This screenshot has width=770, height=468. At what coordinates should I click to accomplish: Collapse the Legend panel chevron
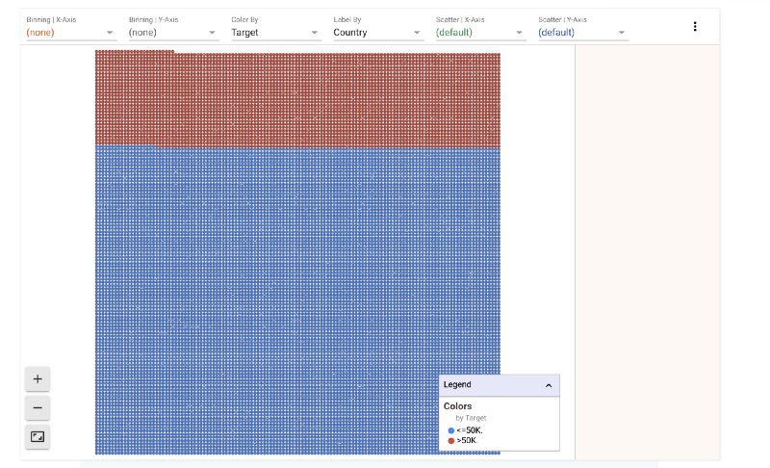pyautogui.click(x=549, y=385)
